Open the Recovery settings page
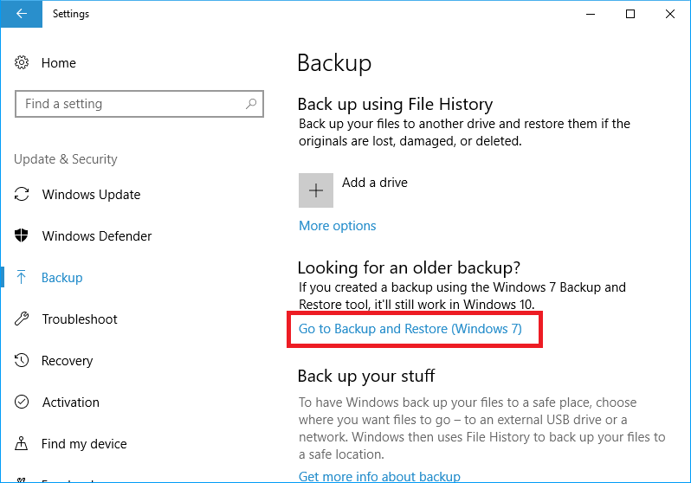 pos(68,361)
